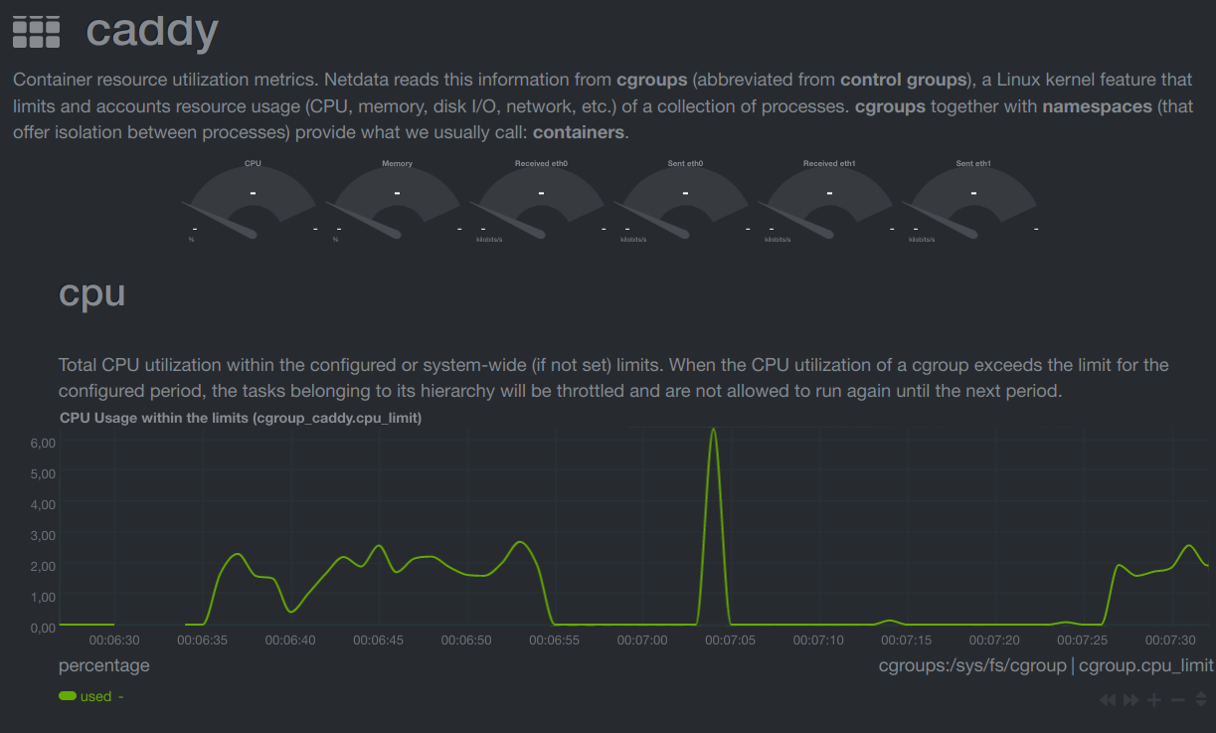Open the cgroup.cpu_limit context link

pyautogui.click(x=1144, y=665)
